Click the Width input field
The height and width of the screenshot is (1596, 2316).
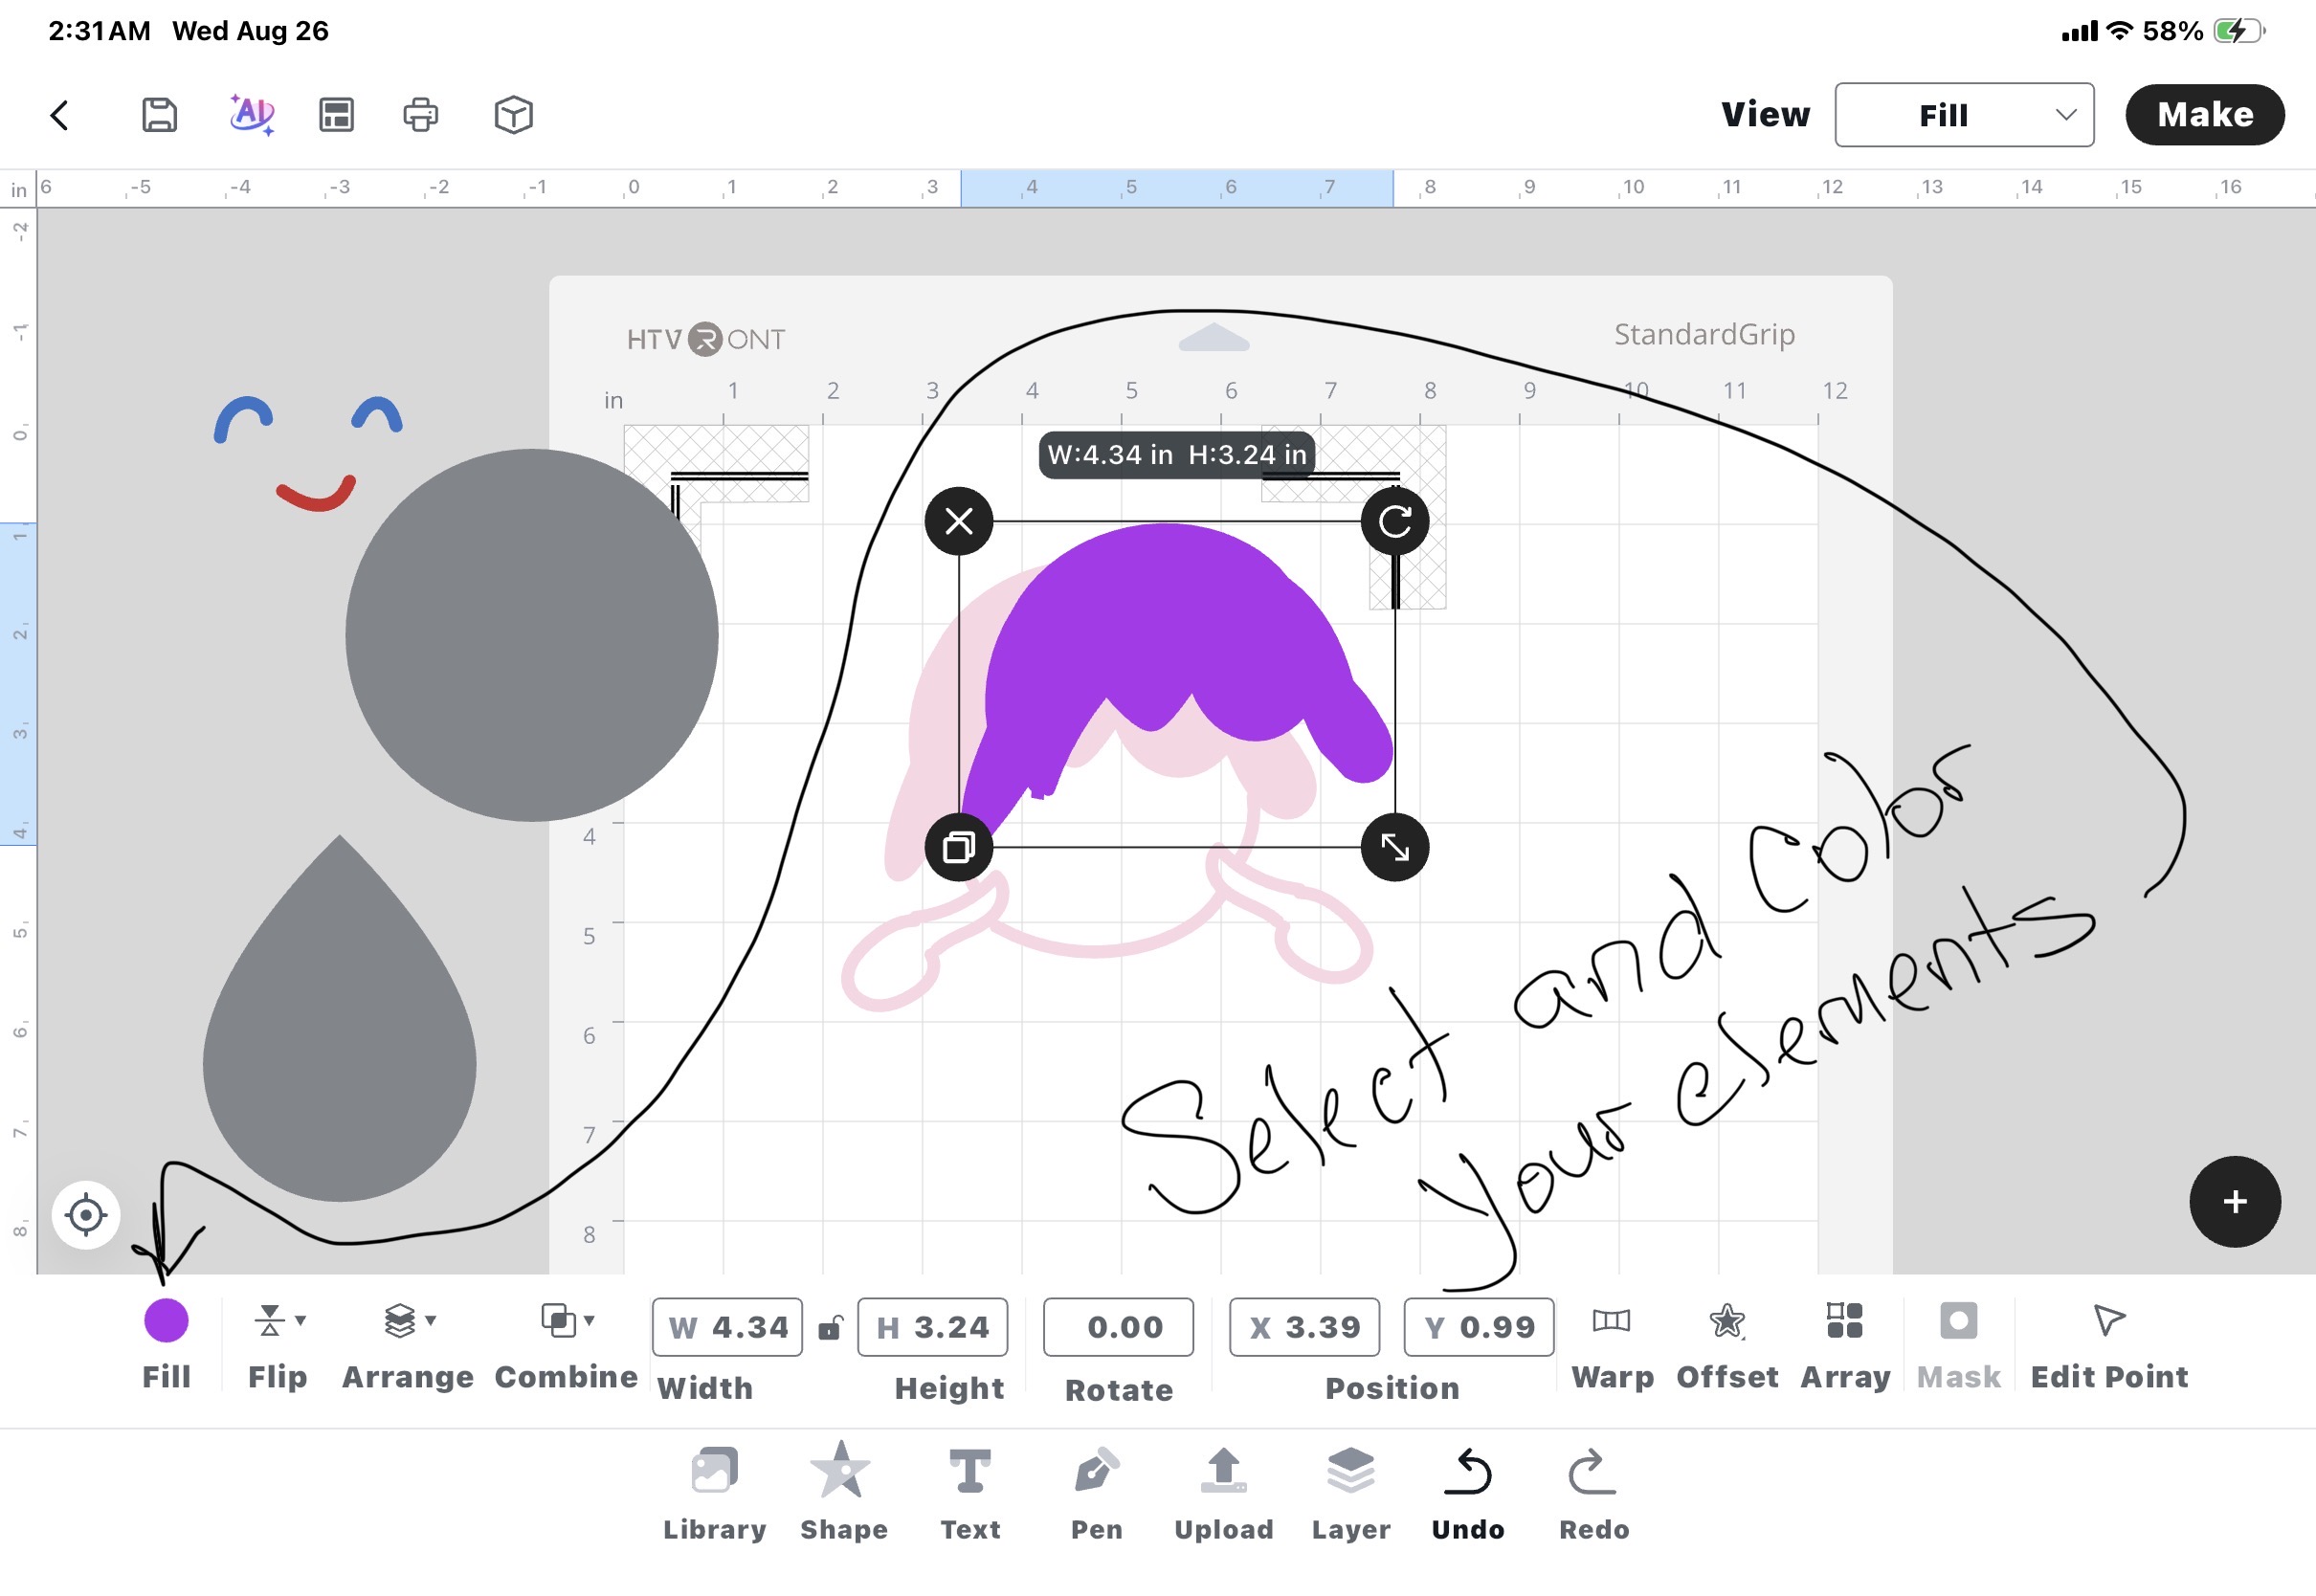pos(727,1327)
